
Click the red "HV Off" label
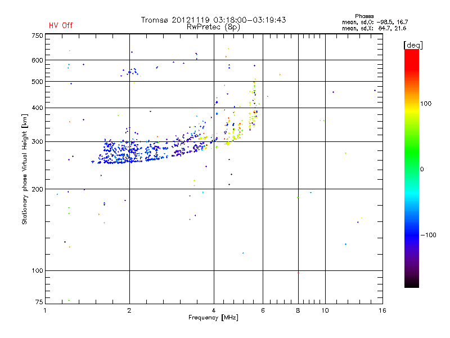[61, 25]
